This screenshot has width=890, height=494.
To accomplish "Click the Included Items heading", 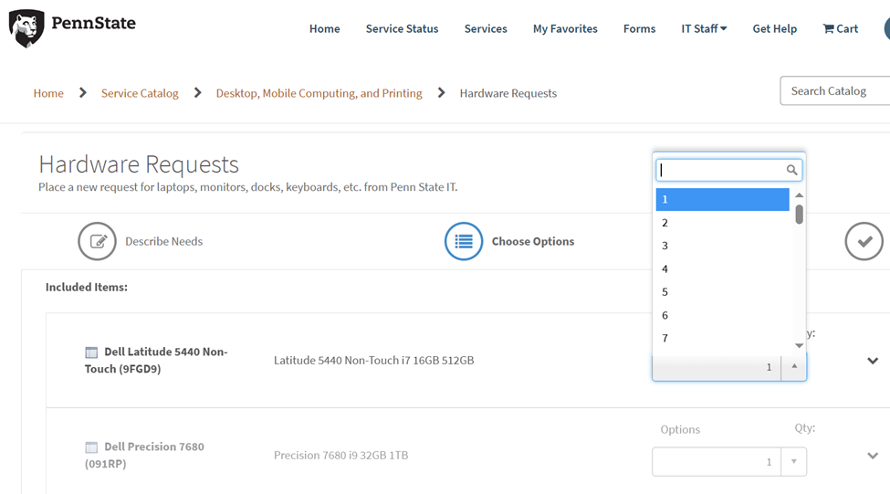I will [x=87, y=287].
